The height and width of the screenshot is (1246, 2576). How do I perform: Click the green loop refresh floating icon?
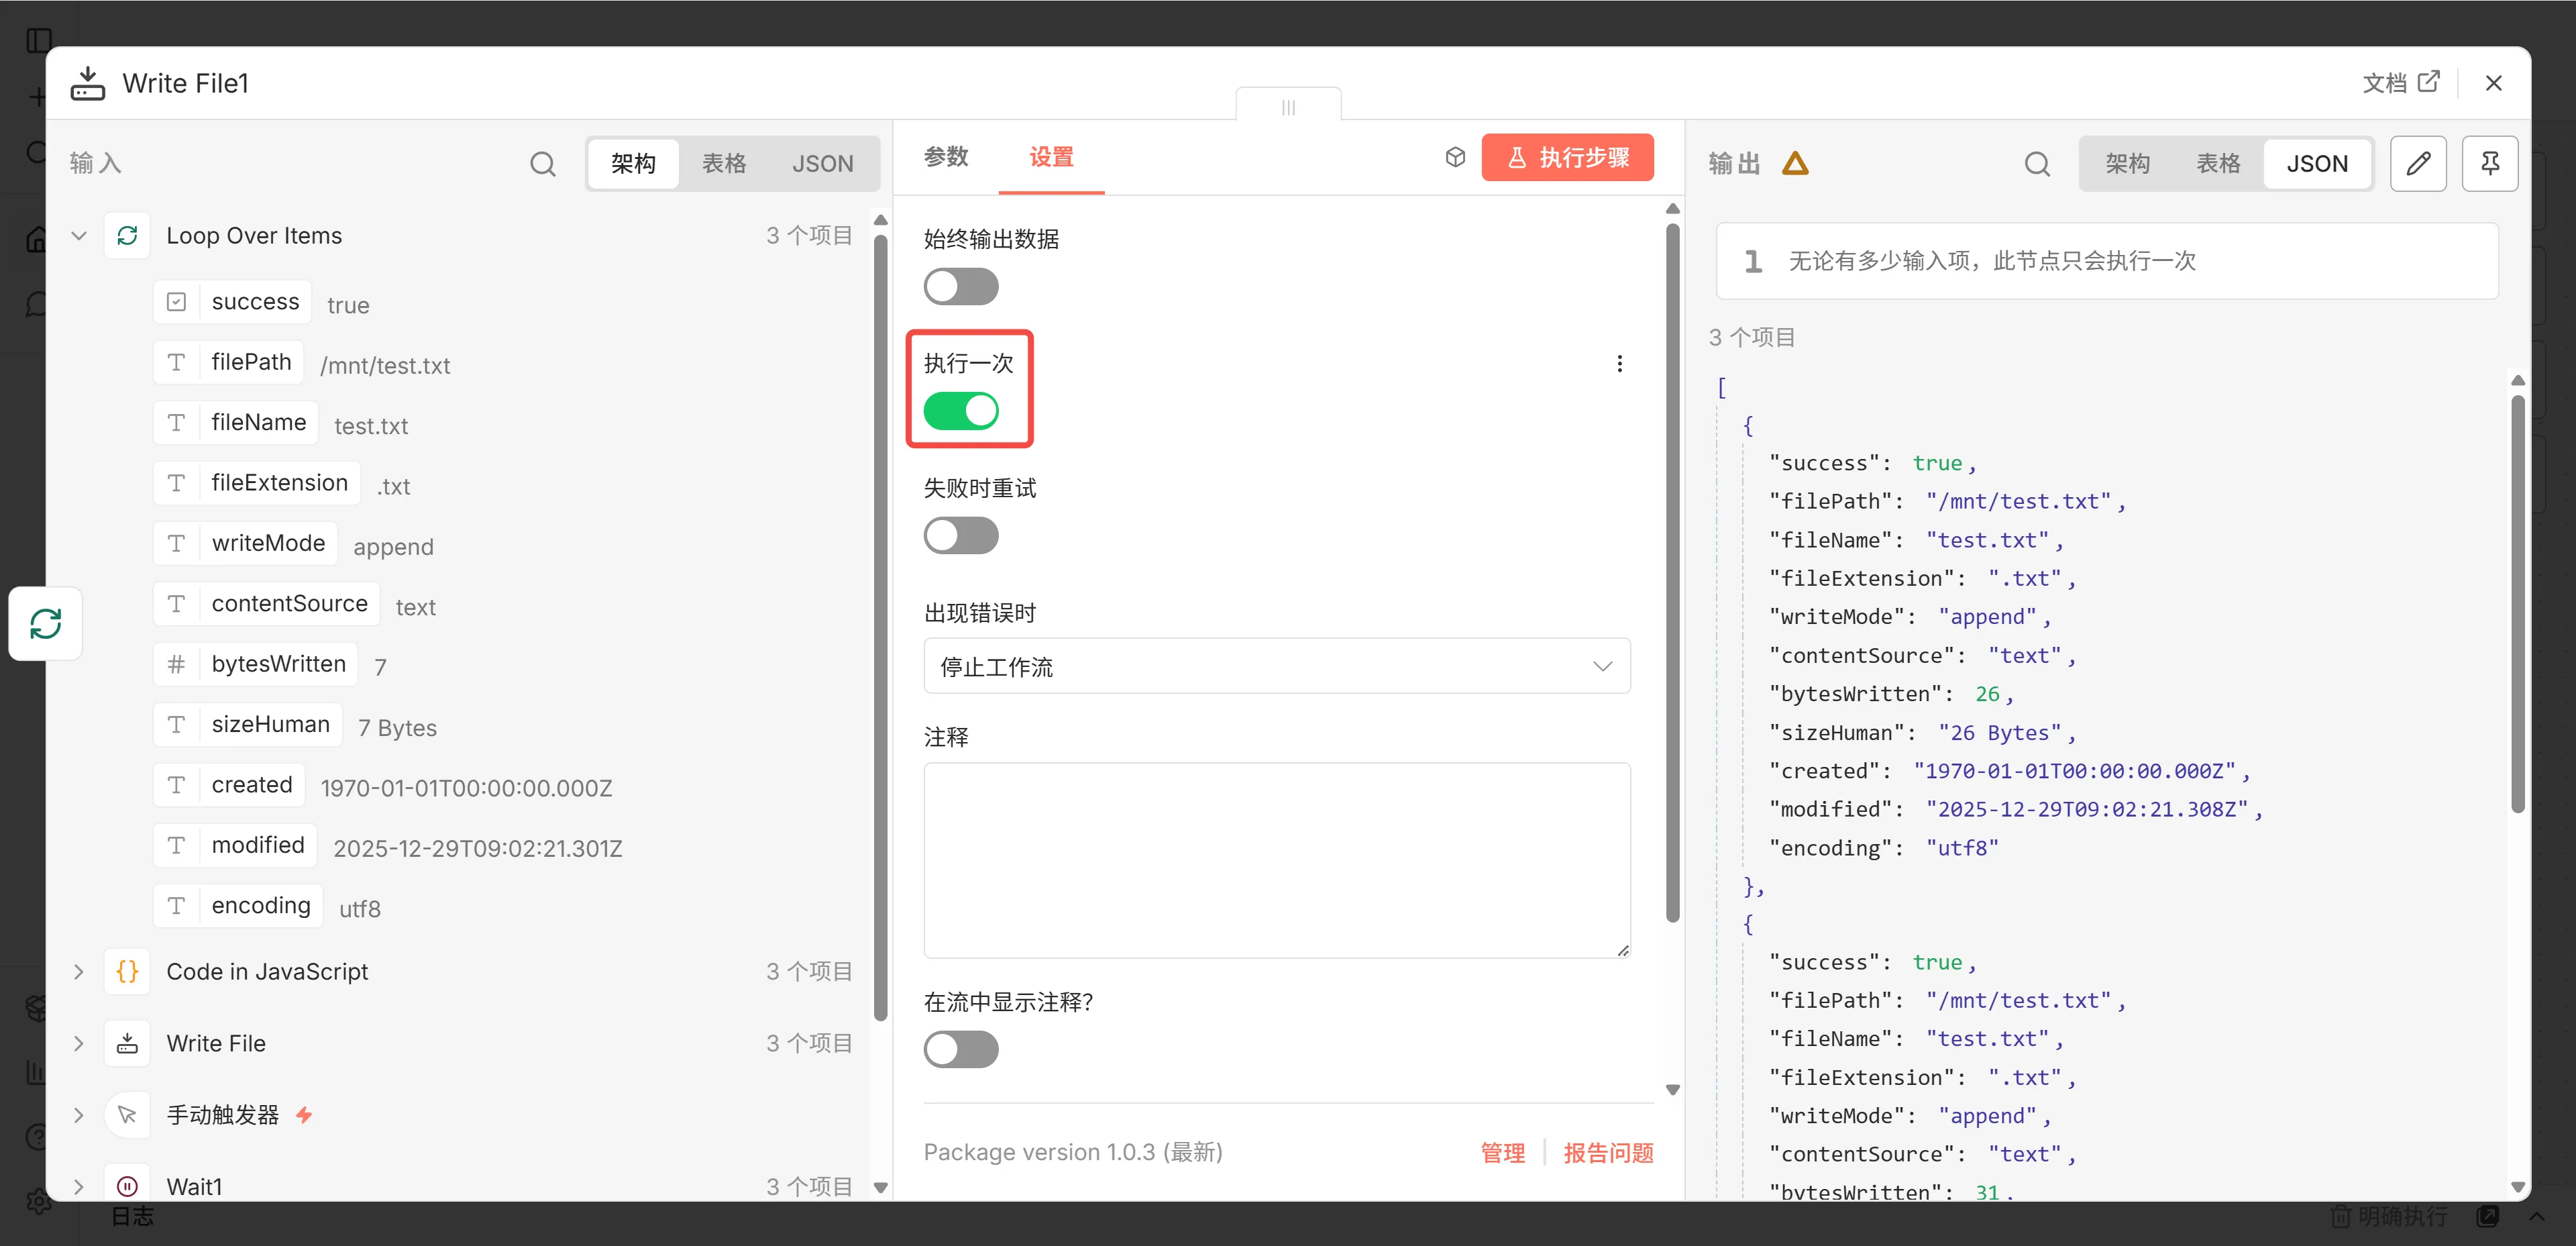pos(46,624)
